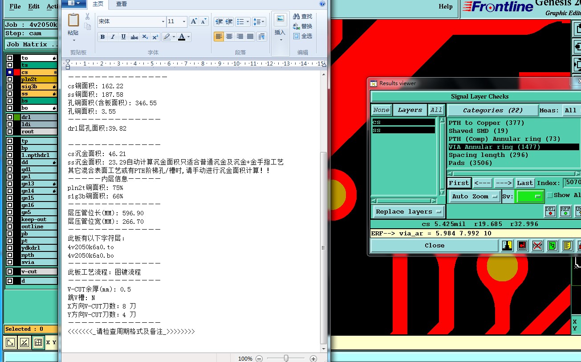
Task: Click the Copy icon below the scissors
Action: (87, 26)
